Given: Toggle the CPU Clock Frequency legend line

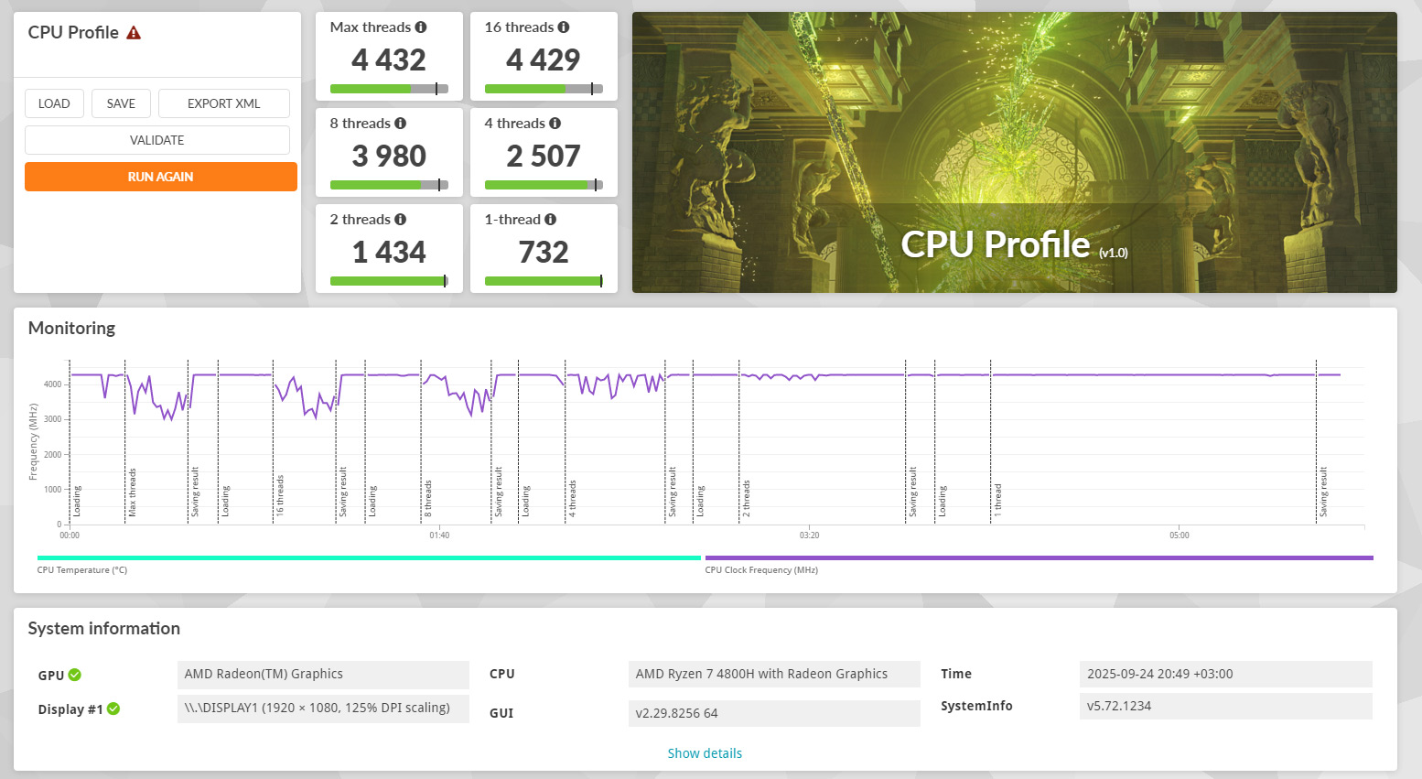Looking at the screenshot, I should pos(1039,557).
